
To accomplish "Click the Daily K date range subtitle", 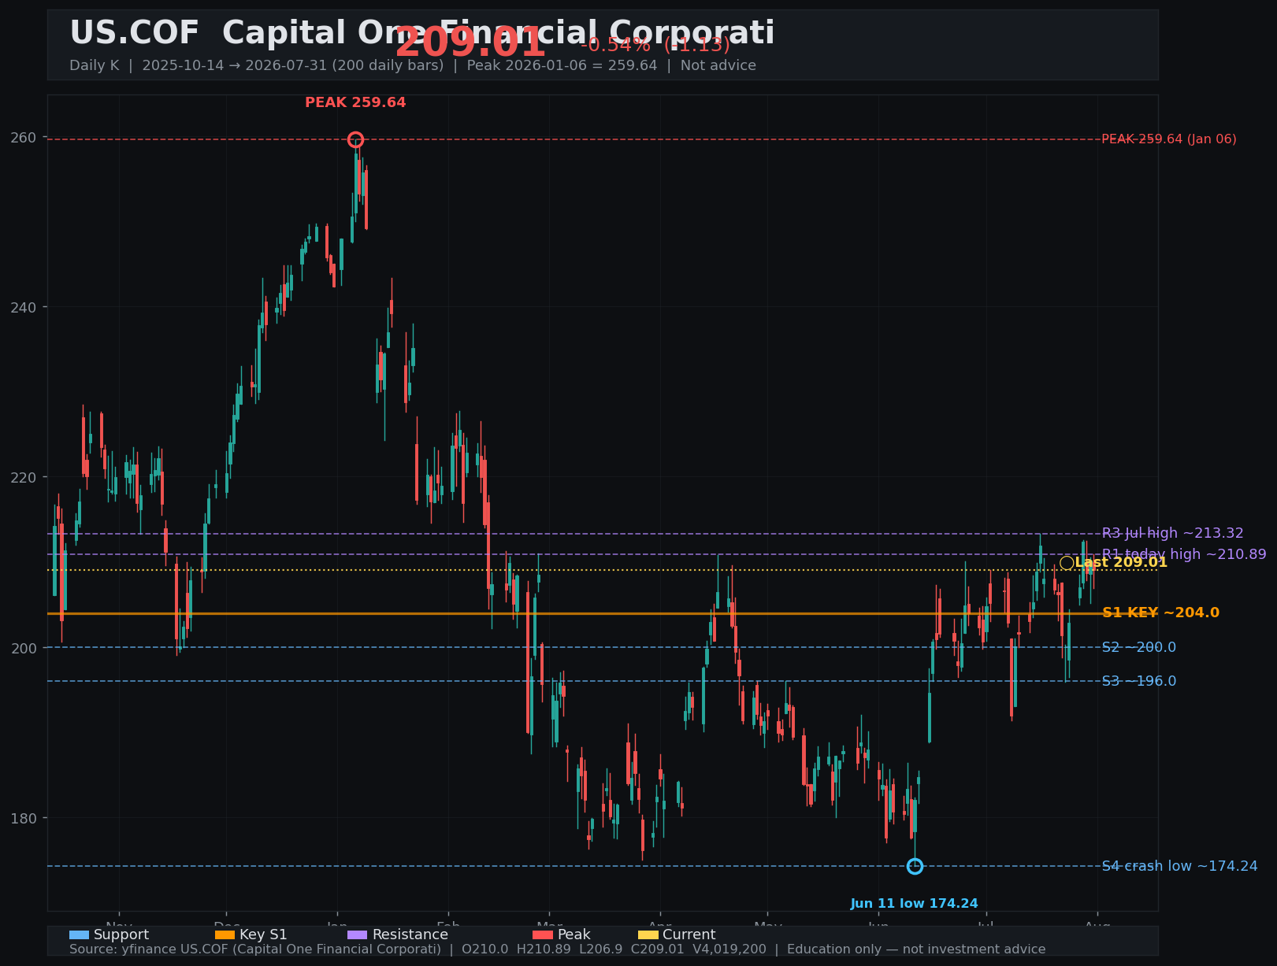I will pos(413,65).
